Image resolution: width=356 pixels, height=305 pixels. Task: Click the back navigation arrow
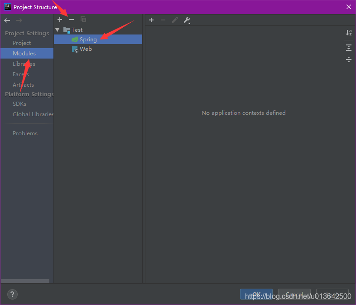click(x=7, y=20)
